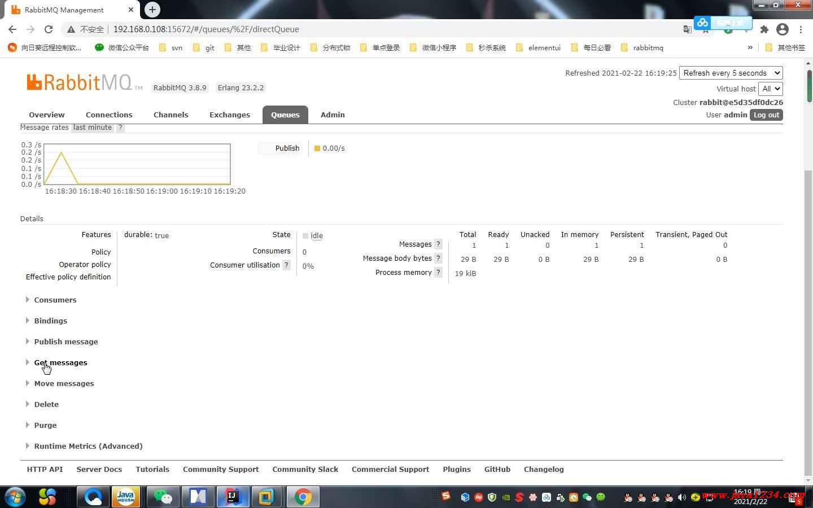The image size is (813, 508).
Task: Open the Virtual host All dropdown
Action: (x=770, y=89)
